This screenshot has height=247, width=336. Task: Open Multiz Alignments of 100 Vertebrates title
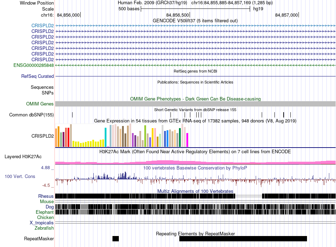coord(195,191)
